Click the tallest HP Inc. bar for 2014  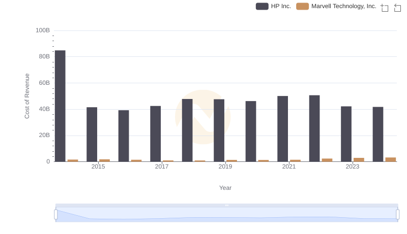(x=60, y=106)
